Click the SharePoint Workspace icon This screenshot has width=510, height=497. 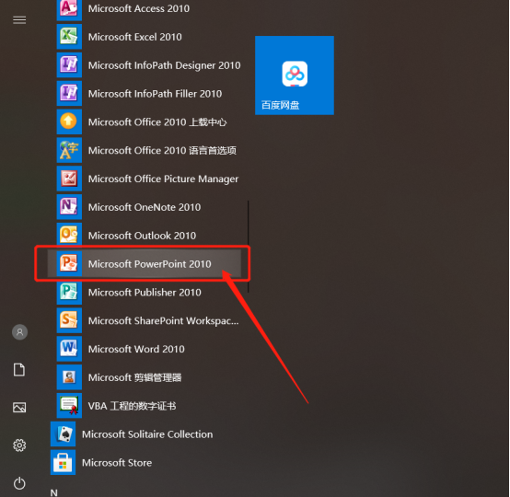pos(69,320)
